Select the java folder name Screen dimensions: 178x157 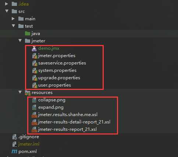click(x=36, y=34)
